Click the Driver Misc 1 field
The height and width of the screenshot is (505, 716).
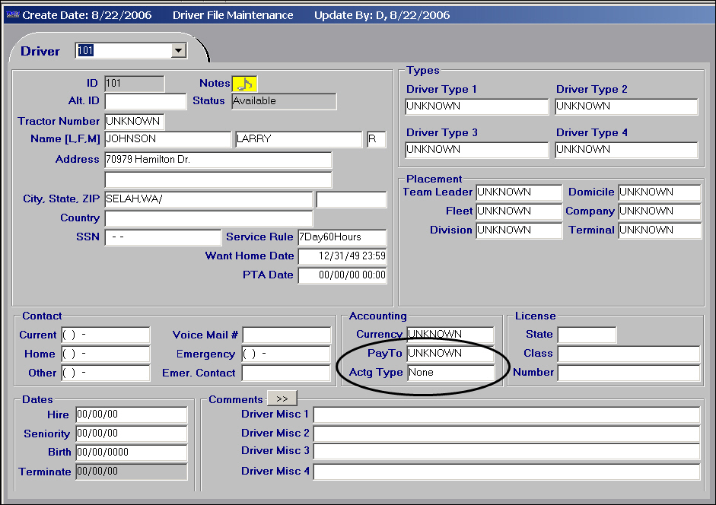coord(507,414)
